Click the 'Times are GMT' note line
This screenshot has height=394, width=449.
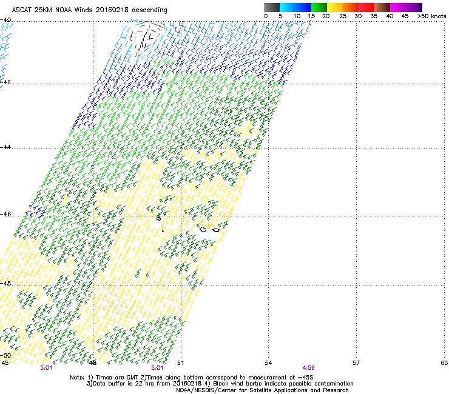(x=192, y=378)
